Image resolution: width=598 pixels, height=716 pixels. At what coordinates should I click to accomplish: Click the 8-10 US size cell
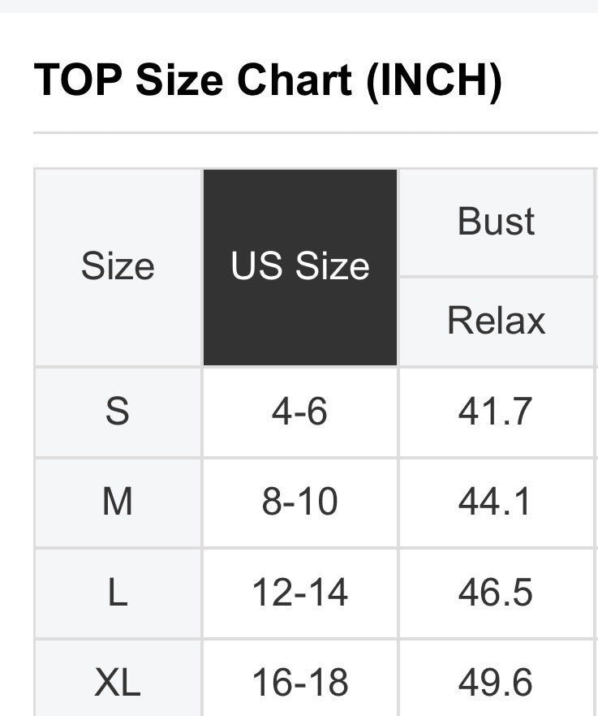[x=299, y=502]
